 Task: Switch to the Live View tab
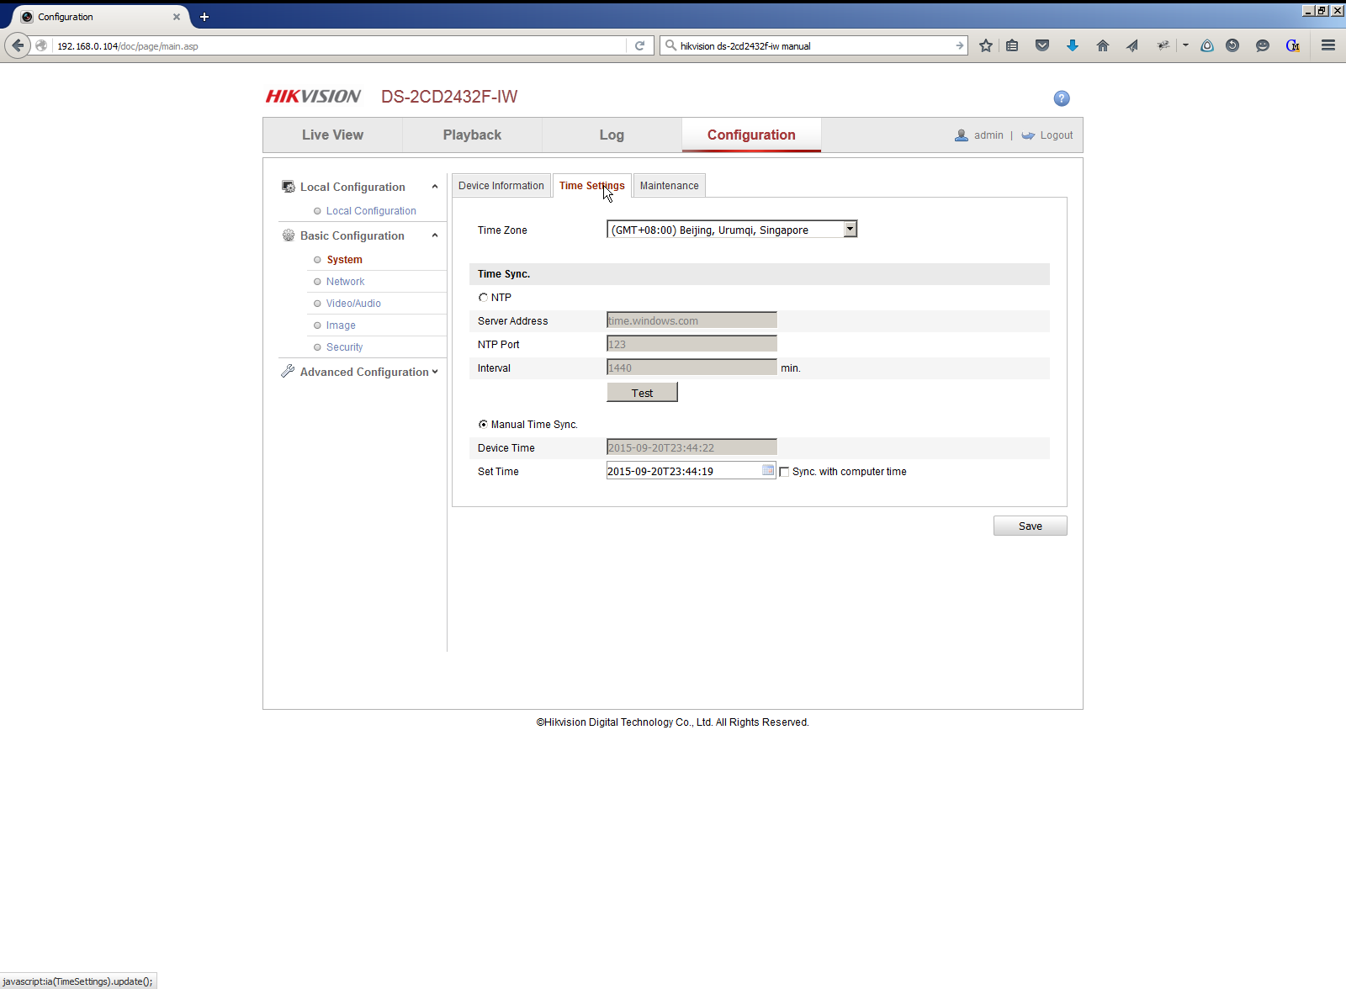(332, 135)
